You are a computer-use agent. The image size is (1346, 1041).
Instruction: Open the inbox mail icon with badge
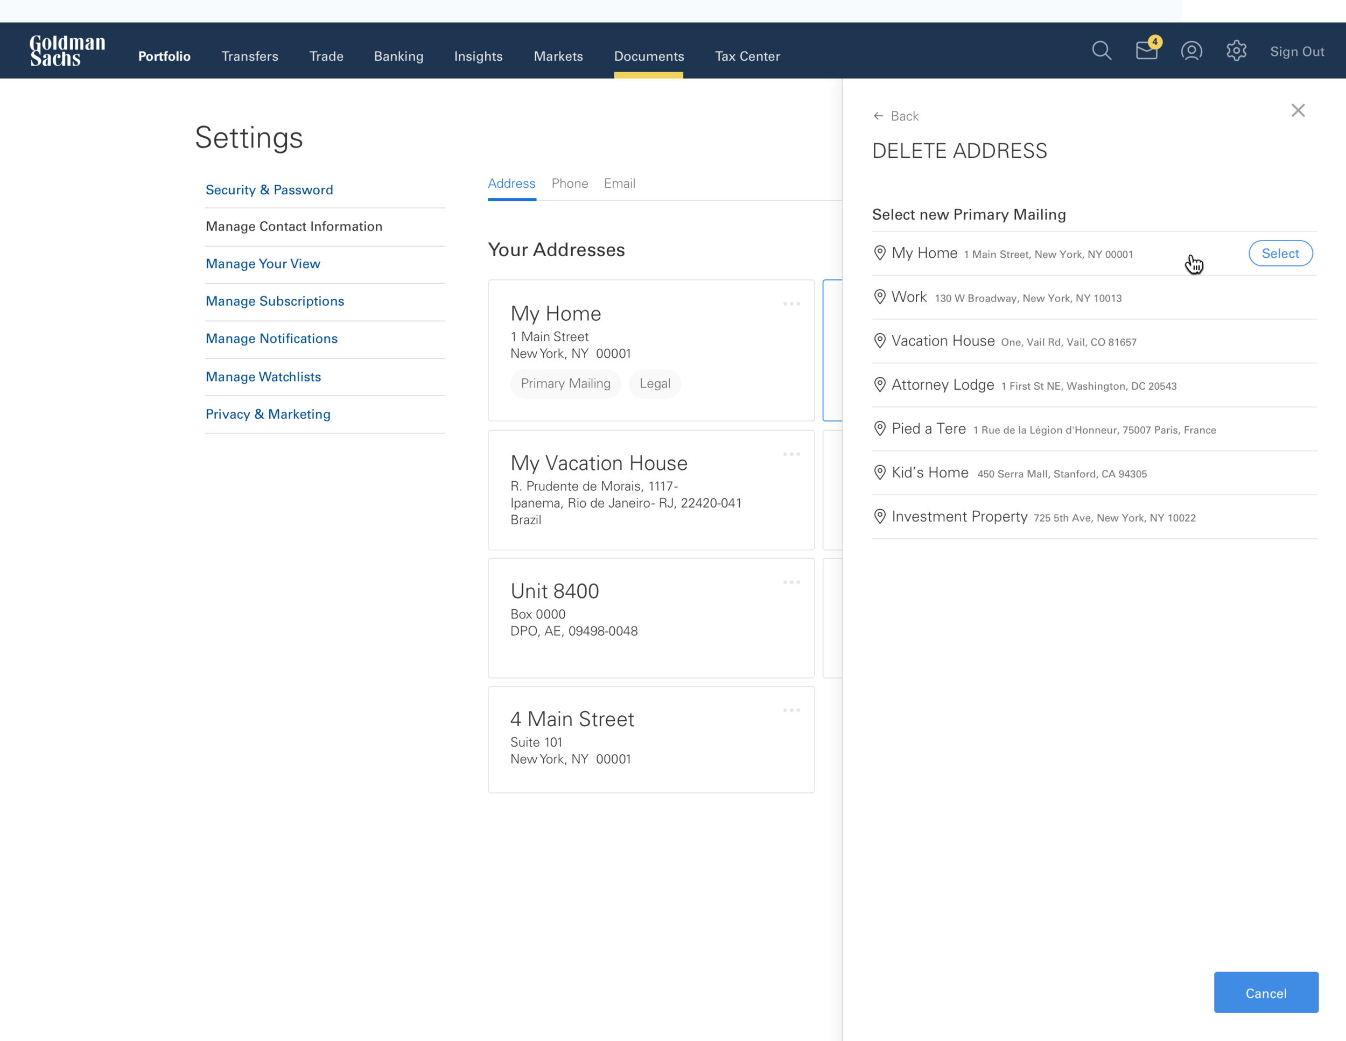click(x=1146, y=51)
